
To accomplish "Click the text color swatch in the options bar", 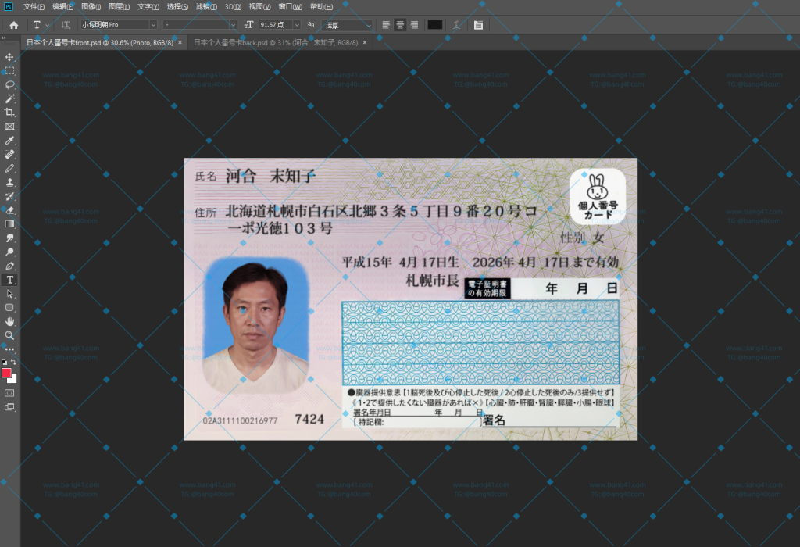I will [434, 24].
